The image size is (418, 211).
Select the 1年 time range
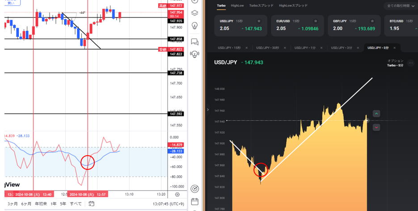[x=54, y=203]
